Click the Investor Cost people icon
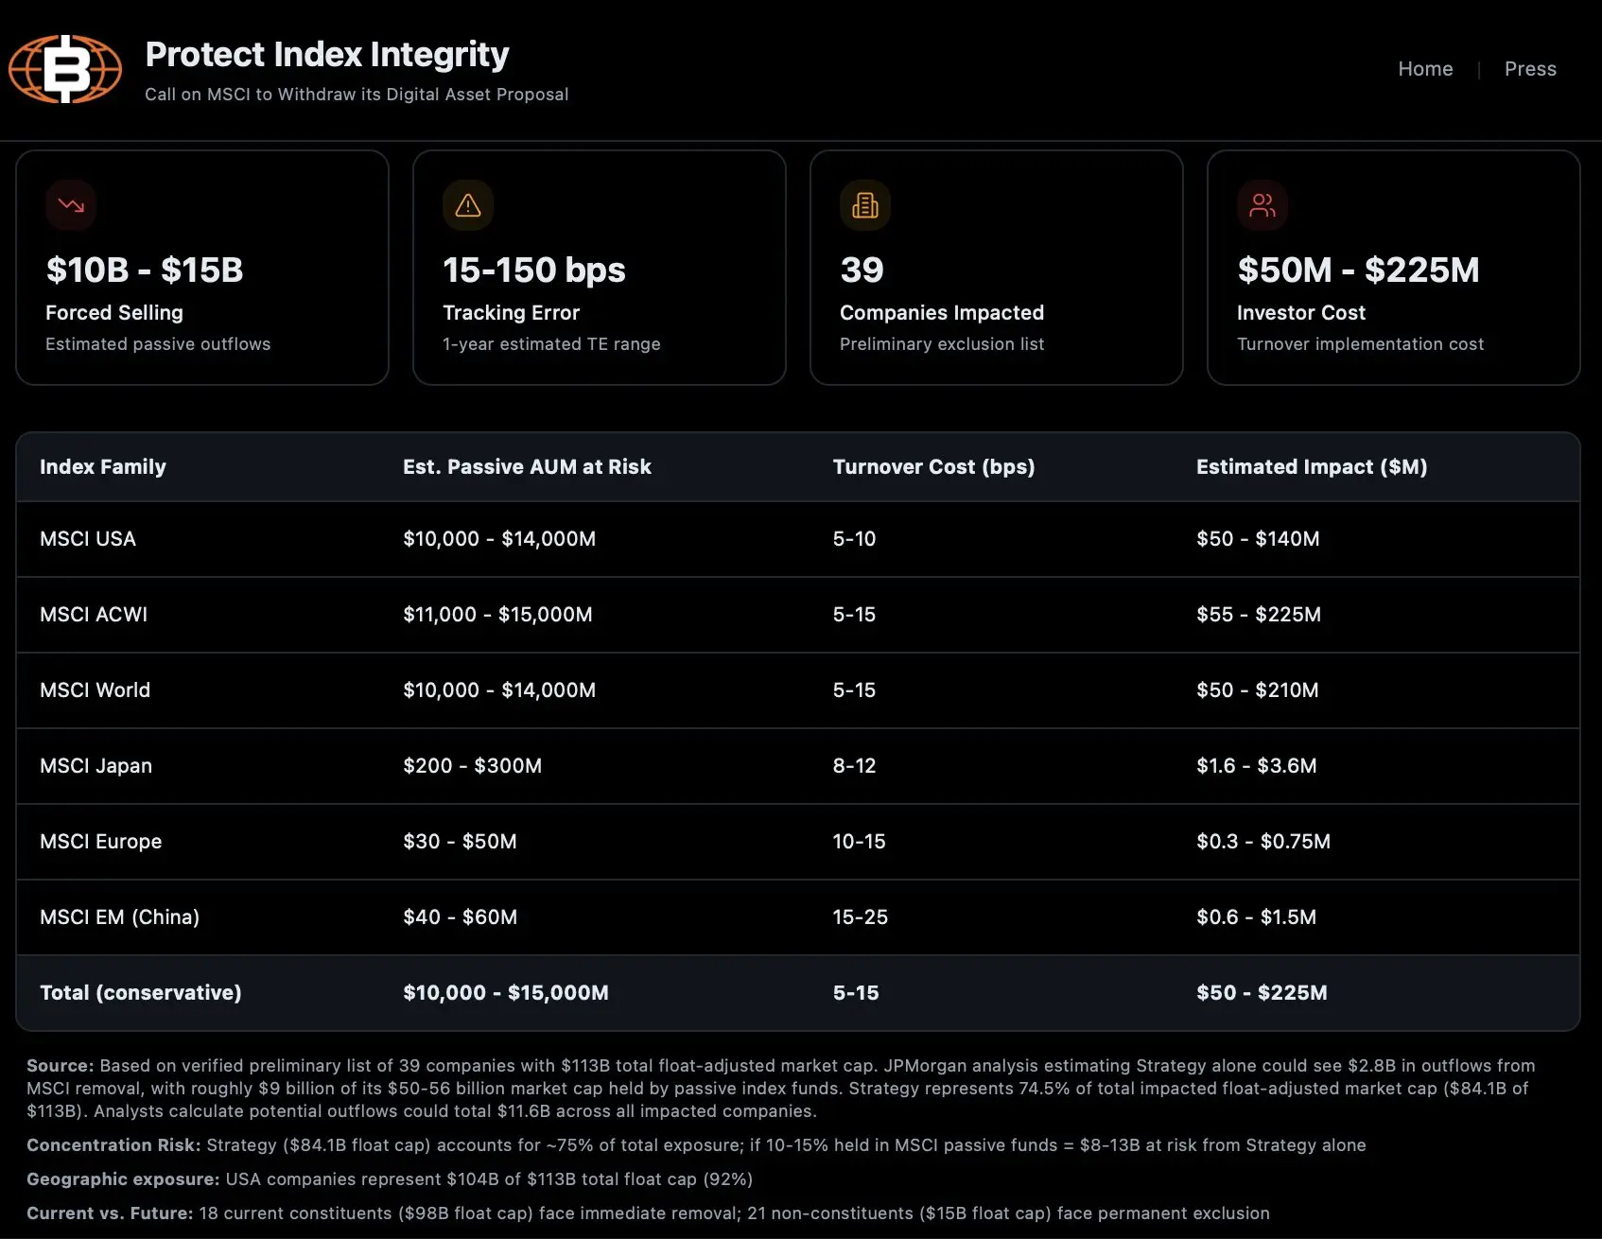 tap(1262, 204)
